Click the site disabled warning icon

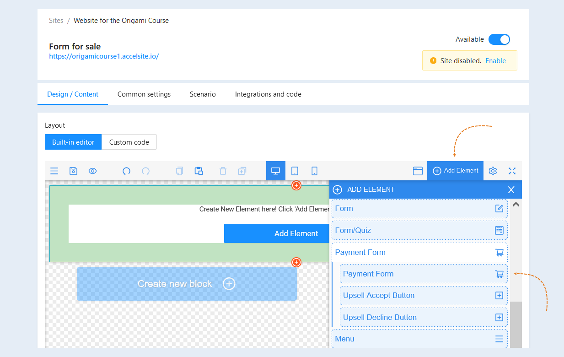tap(433, 60)
